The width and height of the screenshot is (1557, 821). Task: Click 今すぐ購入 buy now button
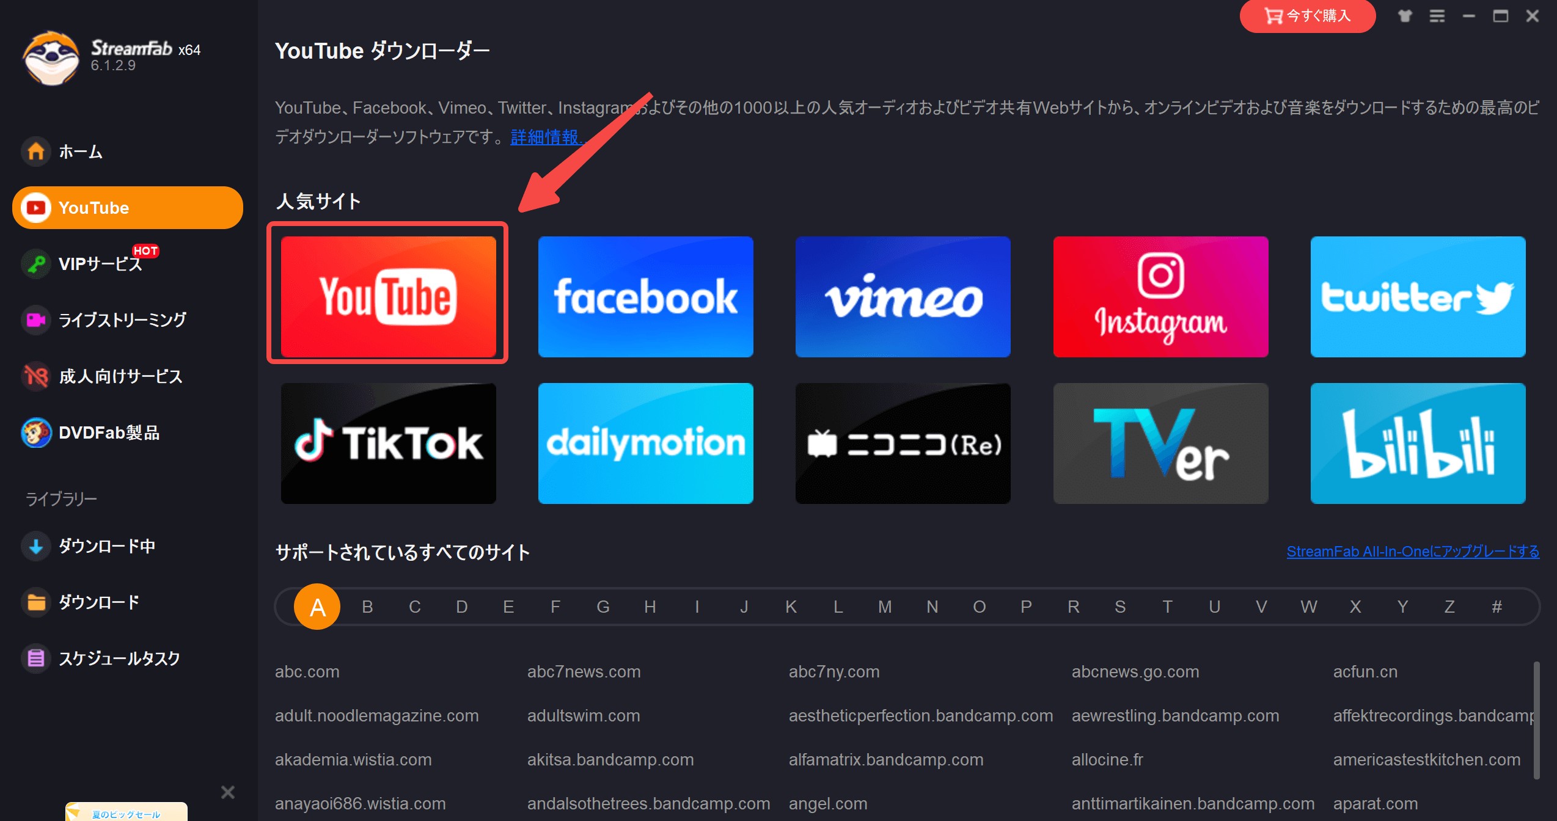1308,16
